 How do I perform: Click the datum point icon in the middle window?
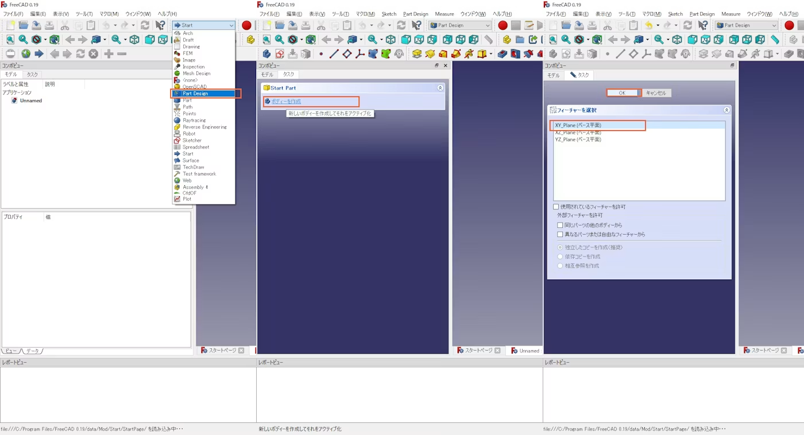pos(321,54)
